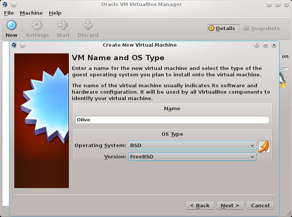Switch to the Snapshots view

[262, 28]
